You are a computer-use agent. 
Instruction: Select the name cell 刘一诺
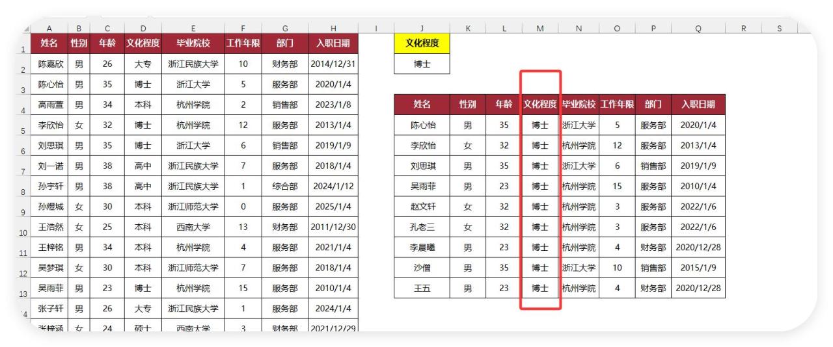point(49,166)
